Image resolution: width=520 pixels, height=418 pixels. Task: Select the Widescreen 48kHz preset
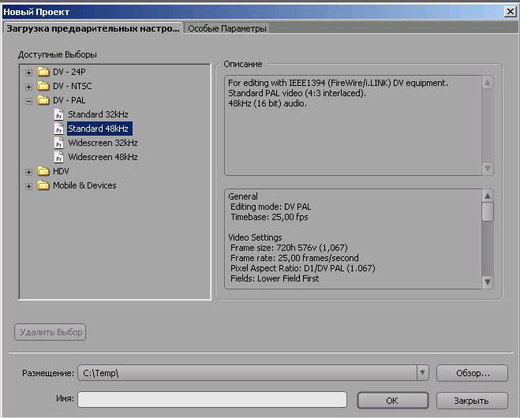point(103,157)
